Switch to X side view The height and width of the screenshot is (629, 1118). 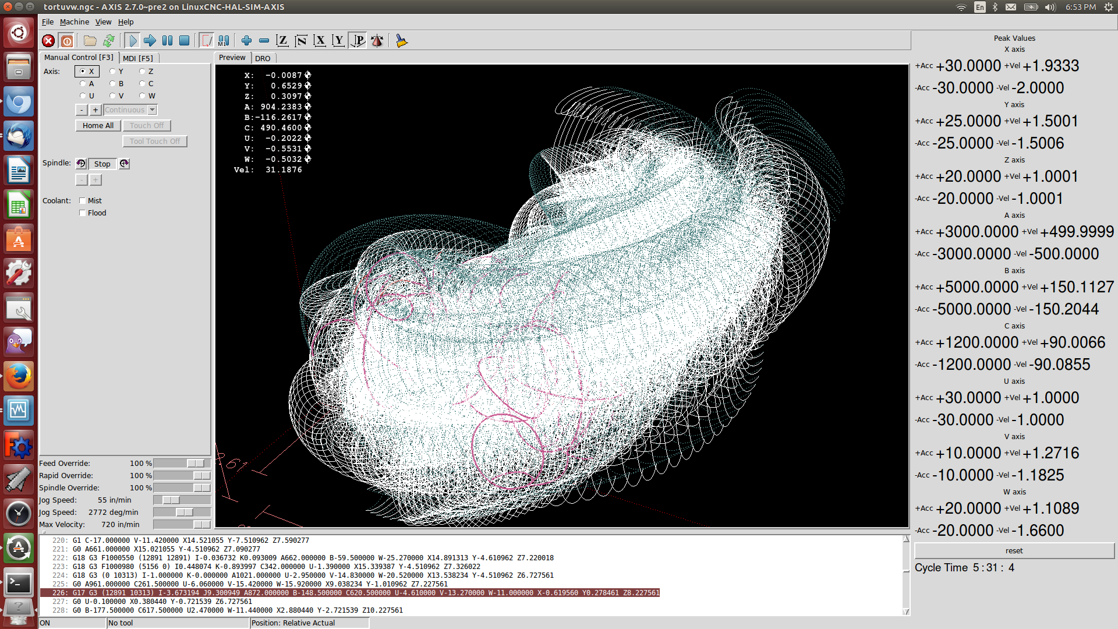coord(320,41)
